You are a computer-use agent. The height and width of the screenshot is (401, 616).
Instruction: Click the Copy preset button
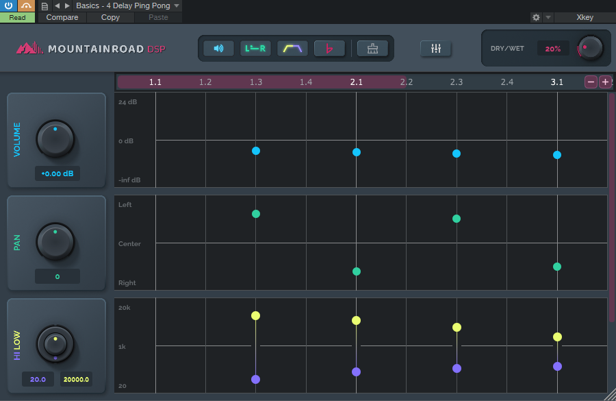pos(110,17)
